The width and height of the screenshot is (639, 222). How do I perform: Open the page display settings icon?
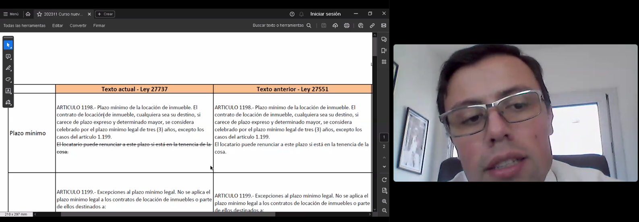click(384, 191)
